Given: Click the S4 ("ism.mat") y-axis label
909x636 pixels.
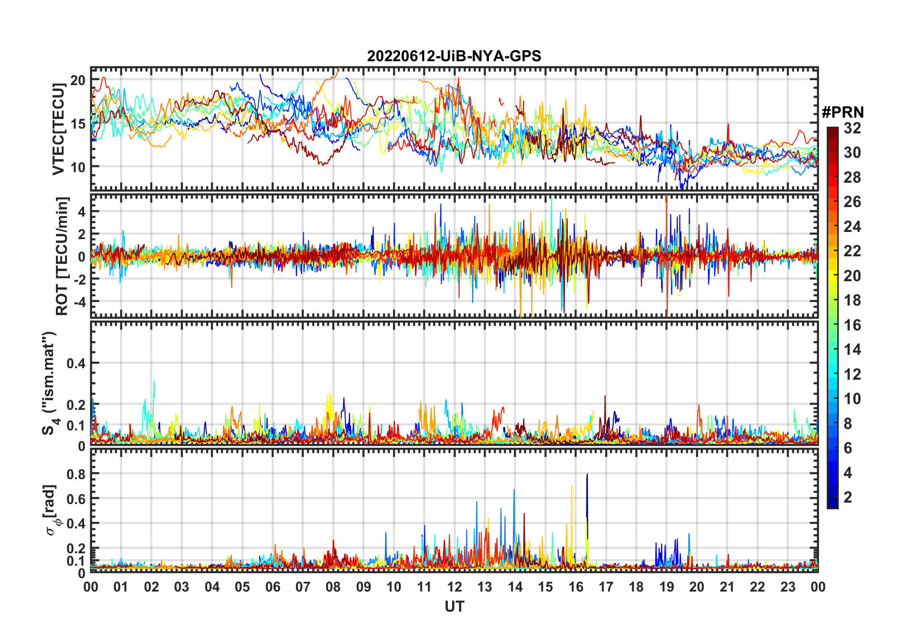Looking at the screenshot, I should coord(50,384).
